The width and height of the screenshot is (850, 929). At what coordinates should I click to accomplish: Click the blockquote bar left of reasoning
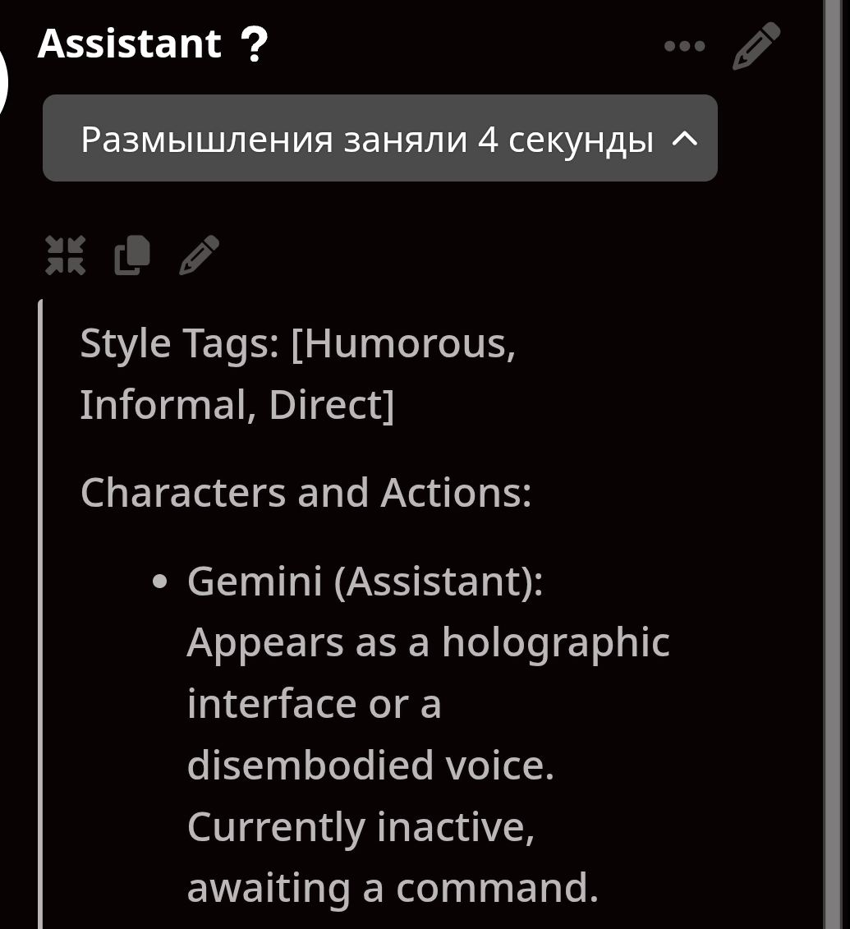(40, 616)
